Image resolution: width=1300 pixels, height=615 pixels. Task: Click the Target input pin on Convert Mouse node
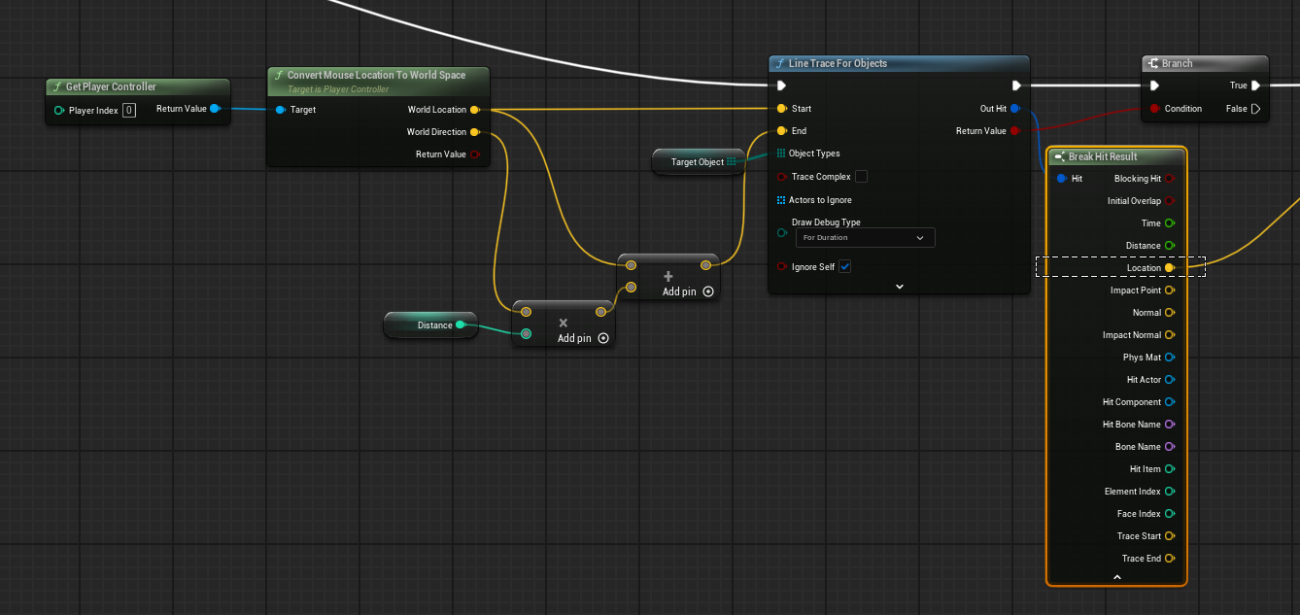point(281,110)
